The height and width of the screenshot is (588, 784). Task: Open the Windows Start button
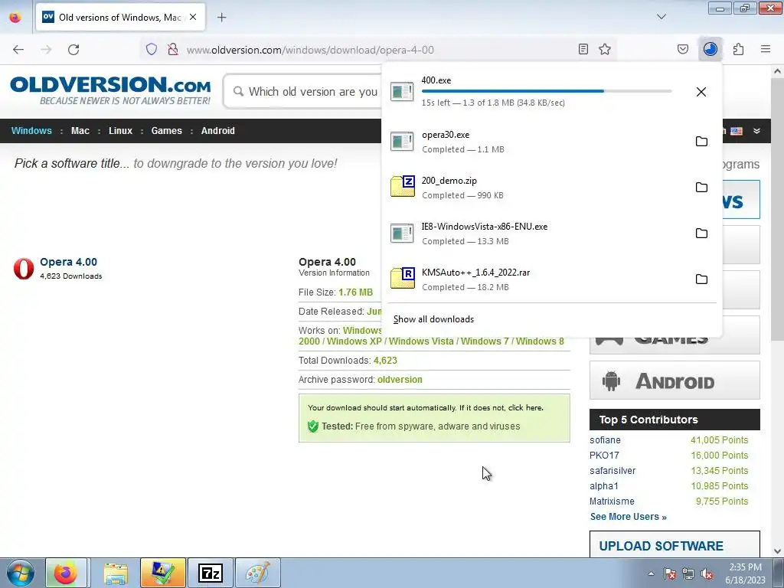click(x=21, y=573)
